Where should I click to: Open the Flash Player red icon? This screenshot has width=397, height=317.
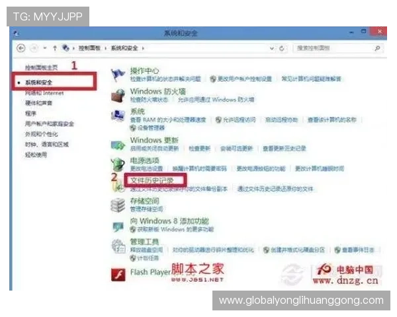[118, 275]
